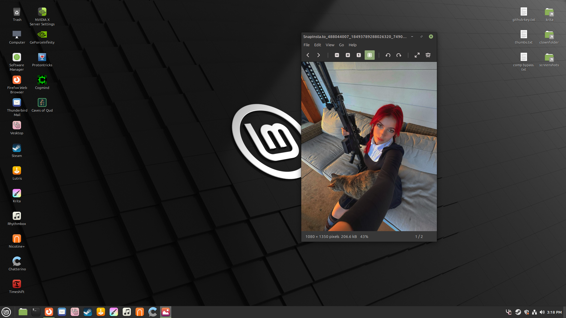Click the 206.6 kB file size text
The height and width of the screenshot is (318, 566).
point(349,236)
